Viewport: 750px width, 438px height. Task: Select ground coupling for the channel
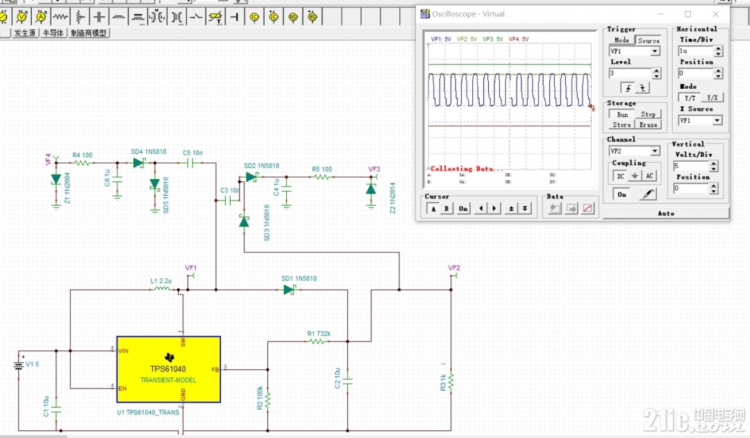click(x=635, y=176)
